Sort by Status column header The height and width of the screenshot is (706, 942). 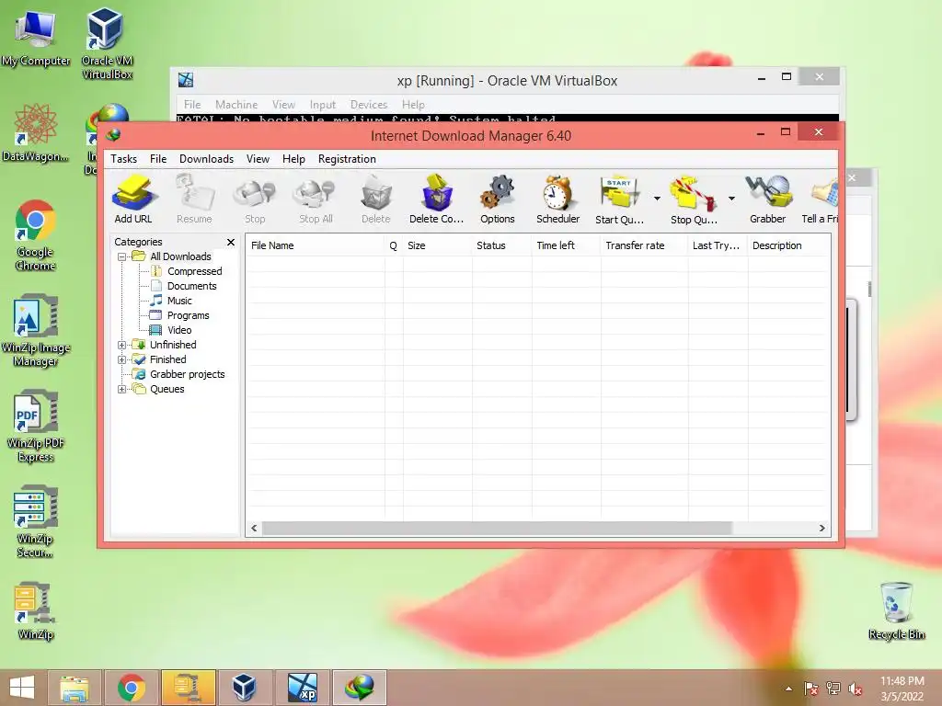501,245
